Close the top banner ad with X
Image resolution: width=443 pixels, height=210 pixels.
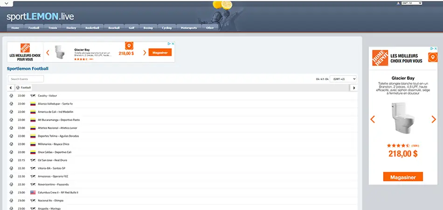[x=173, y=43]
